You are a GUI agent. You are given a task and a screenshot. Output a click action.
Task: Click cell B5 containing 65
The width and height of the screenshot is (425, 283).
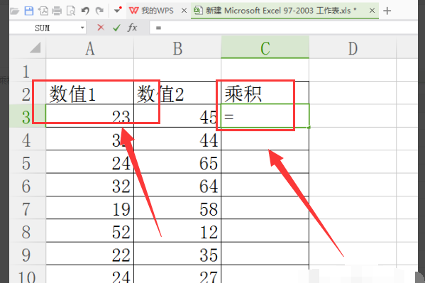(177, 162)
